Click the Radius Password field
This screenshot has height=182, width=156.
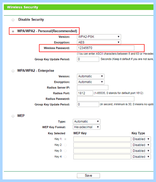coord(106,99)
